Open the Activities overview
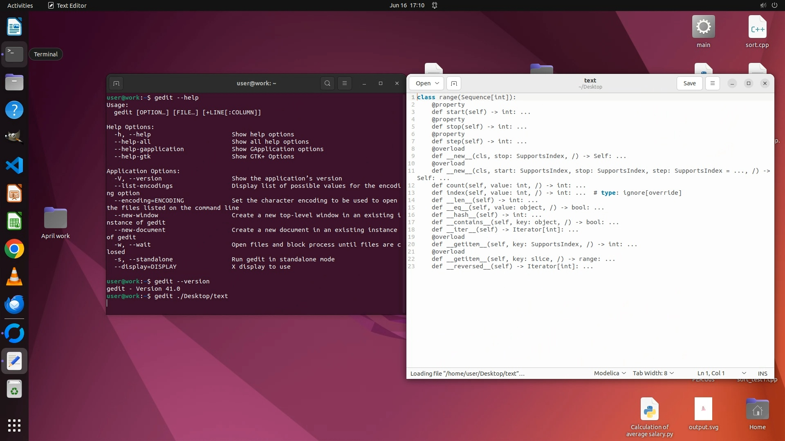The width and height of the screenshot is (785, 441). pos(20,5)
